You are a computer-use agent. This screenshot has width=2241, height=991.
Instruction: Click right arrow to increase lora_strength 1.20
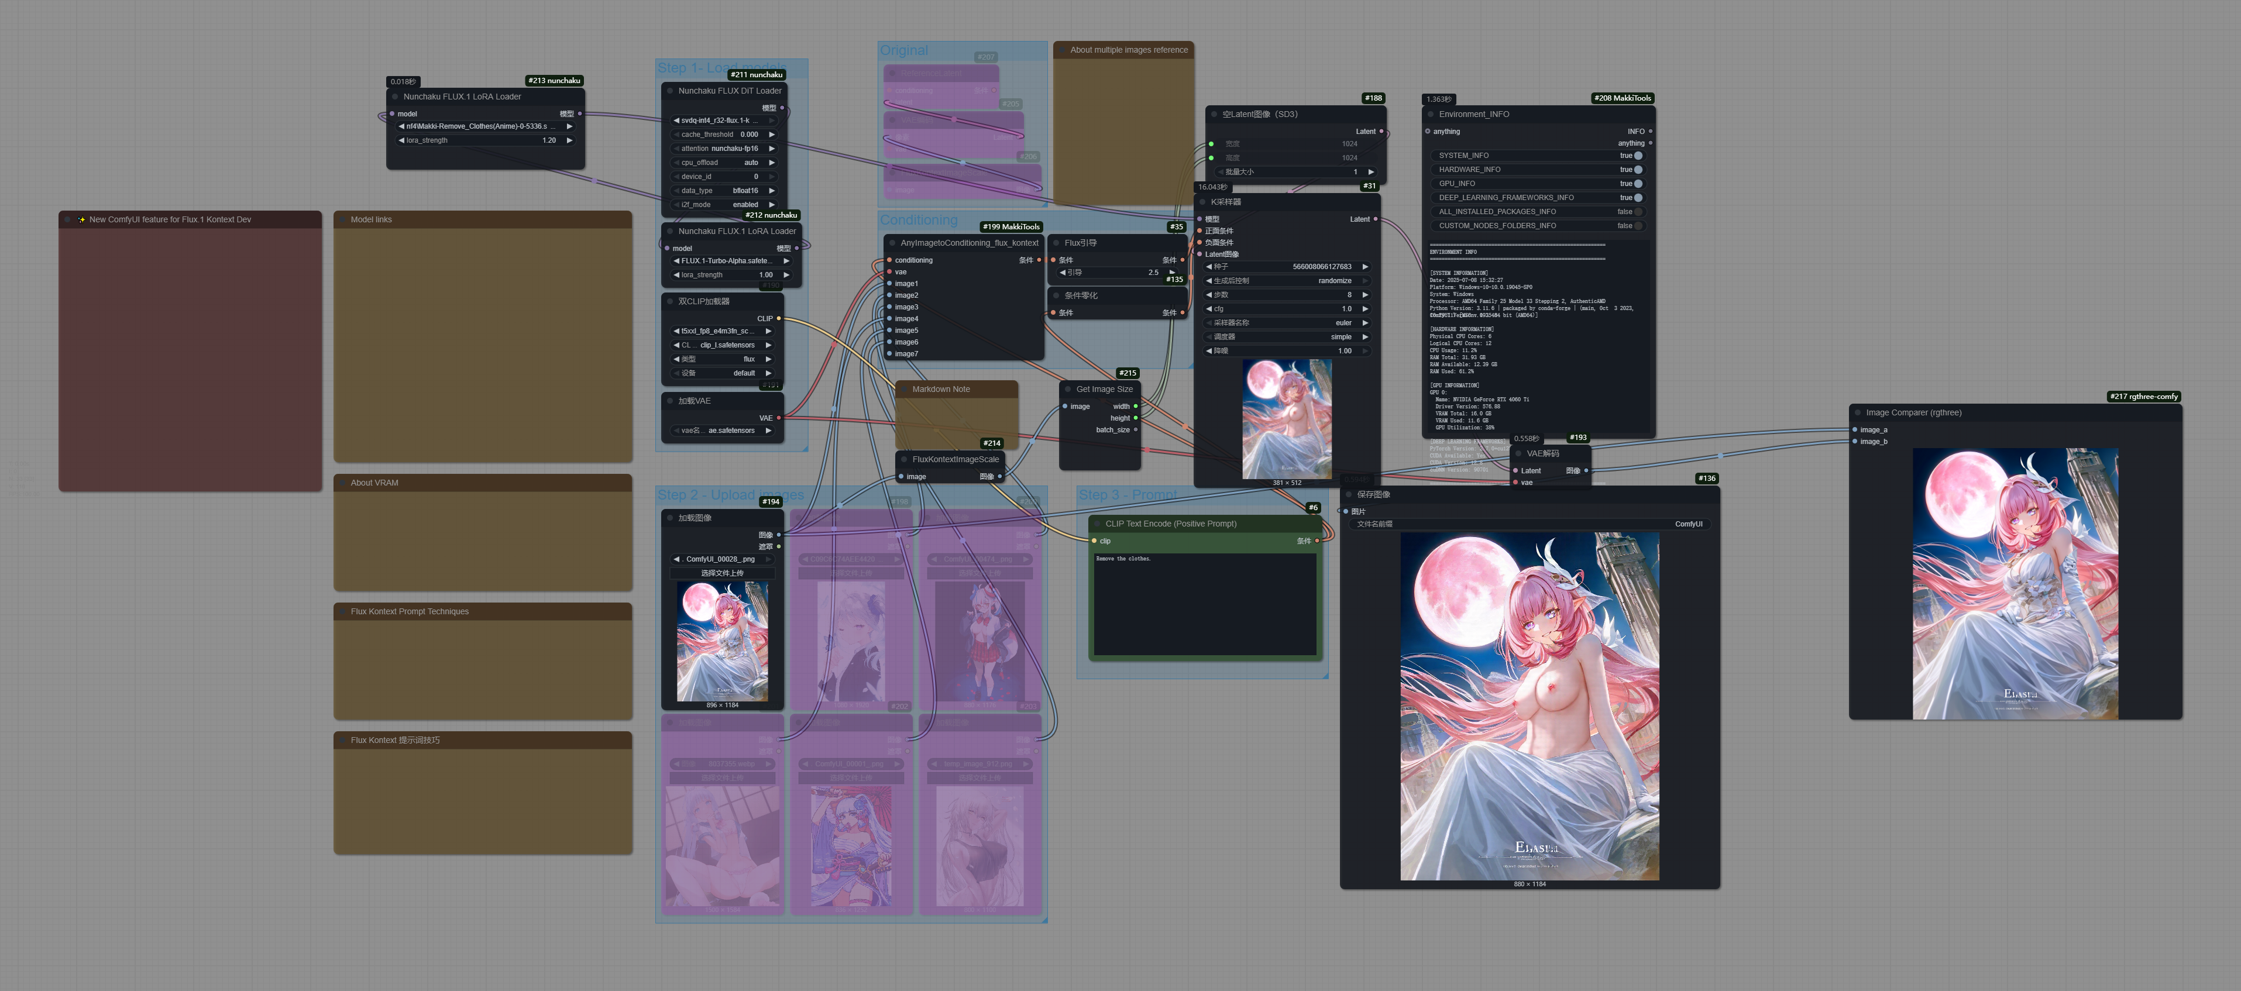tap(570, 140)
